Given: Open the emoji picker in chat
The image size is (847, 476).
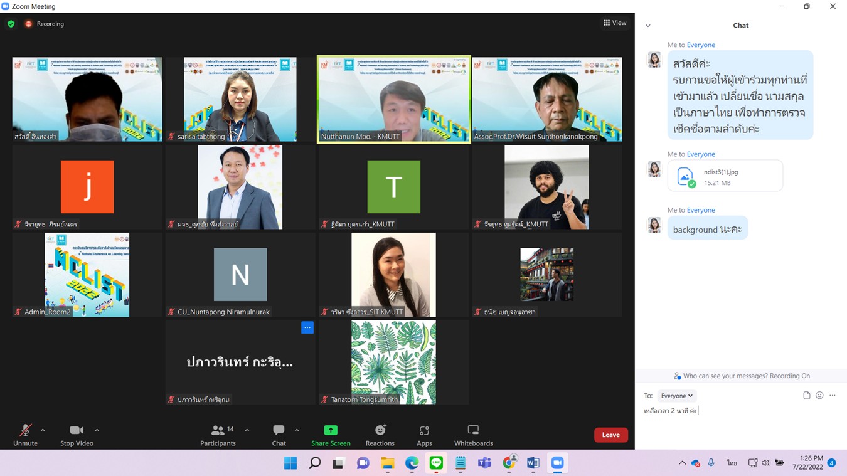Looking at the screenshot, I should (819, 396).
